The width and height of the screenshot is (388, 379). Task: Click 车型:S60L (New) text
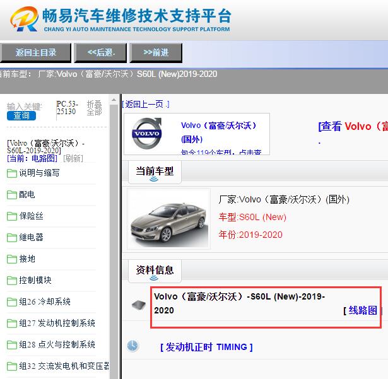tap(252, 217)
